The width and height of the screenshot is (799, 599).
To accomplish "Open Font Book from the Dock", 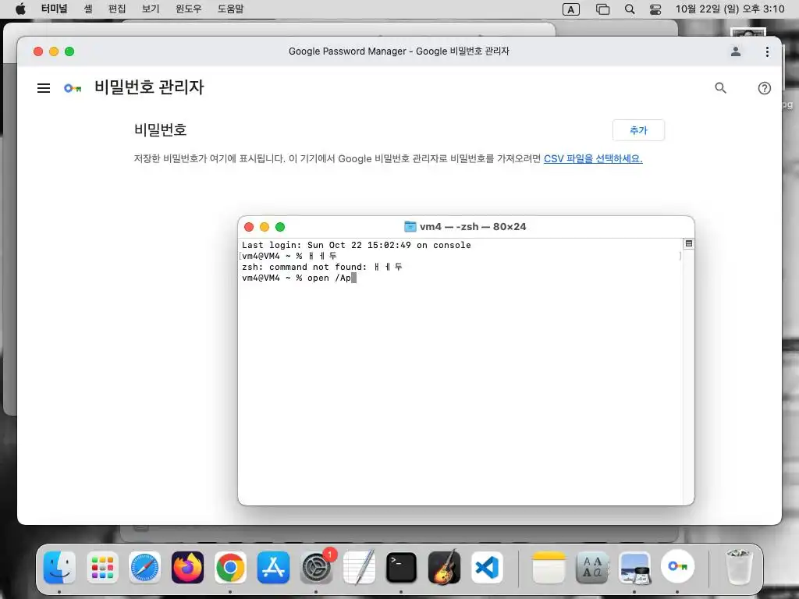I will tap(591, 567).
